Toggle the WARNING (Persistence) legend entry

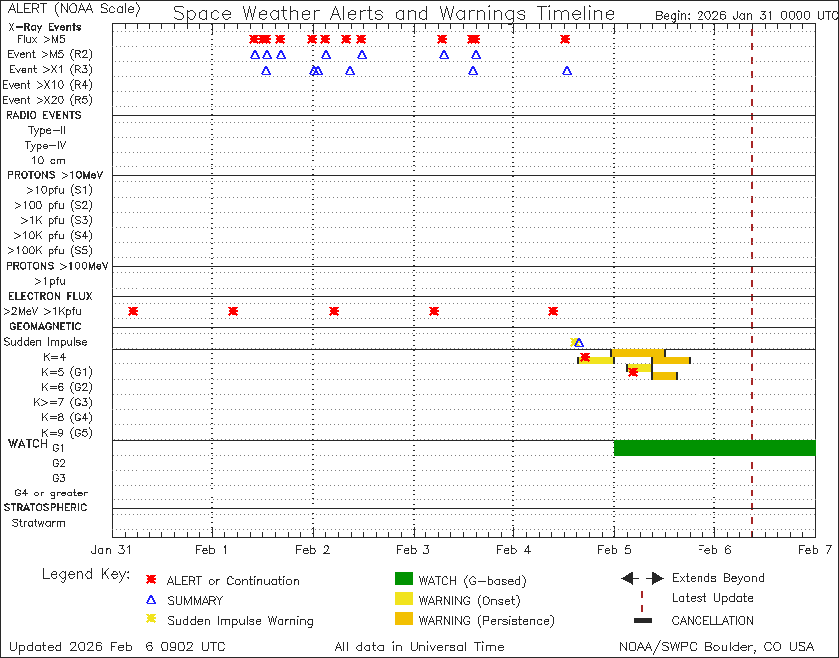[402, 619]
